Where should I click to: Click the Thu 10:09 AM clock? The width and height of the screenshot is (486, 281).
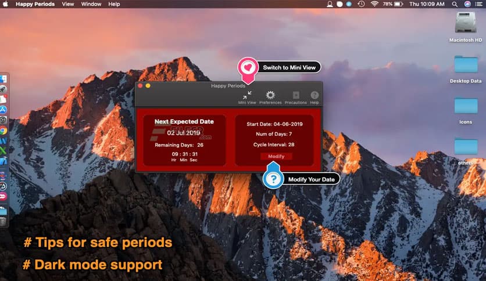(x=427, y=4)
